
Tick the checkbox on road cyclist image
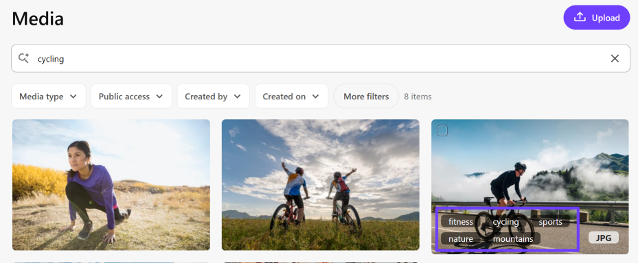point(442,130)
